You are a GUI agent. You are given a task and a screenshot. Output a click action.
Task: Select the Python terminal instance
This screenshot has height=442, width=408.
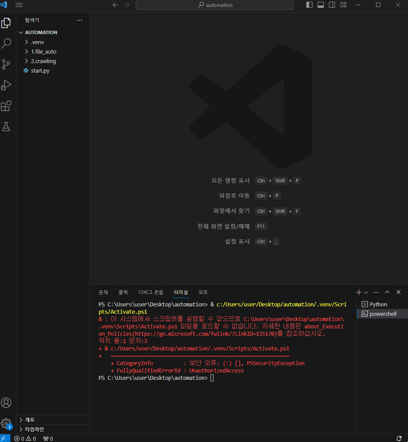coord(382,305)
